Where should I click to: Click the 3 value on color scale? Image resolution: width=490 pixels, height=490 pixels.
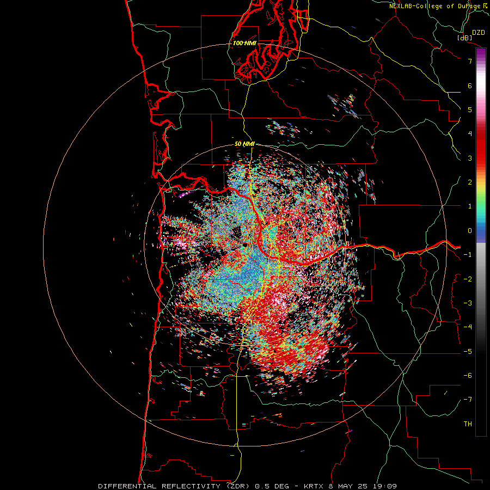point(470,158)
